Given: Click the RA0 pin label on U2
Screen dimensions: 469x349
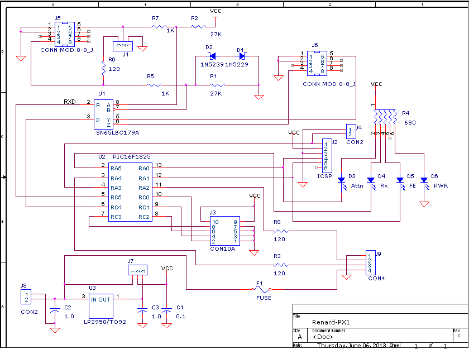Looking at the screenshot, I should click(144, 169).
